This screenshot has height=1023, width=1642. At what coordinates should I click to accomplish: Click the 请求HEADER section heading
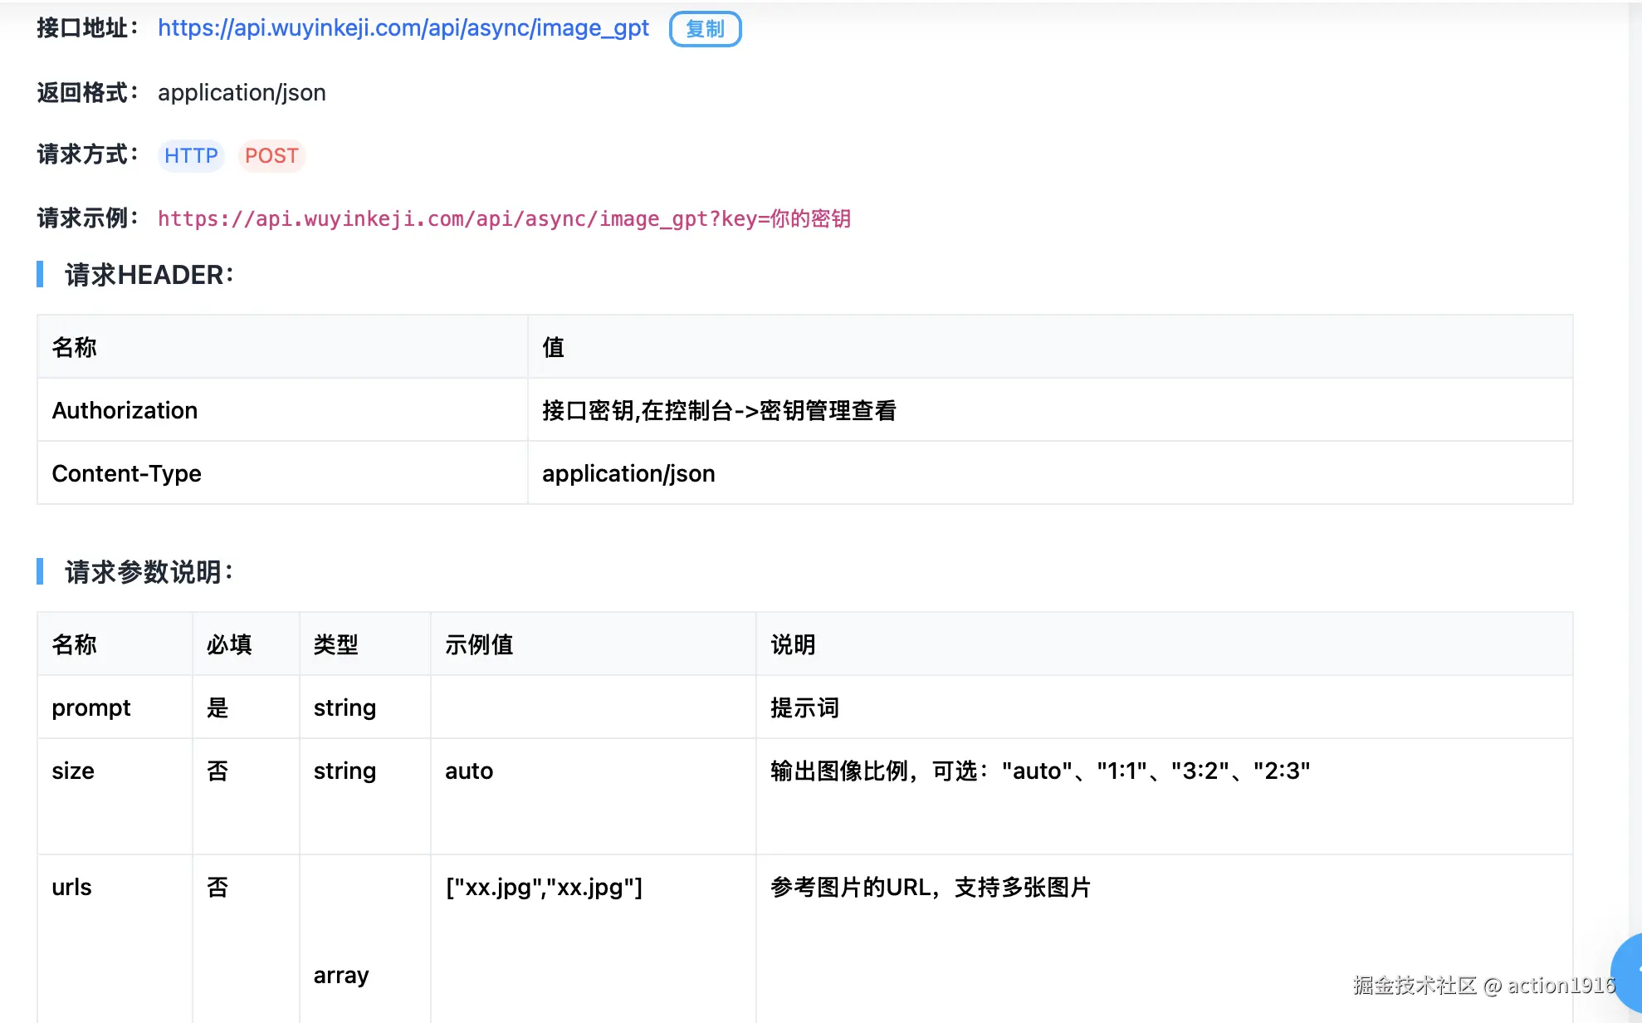[149, 275]
